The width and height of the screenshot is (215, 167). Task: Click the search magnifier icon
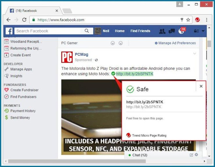click(87, 31)
